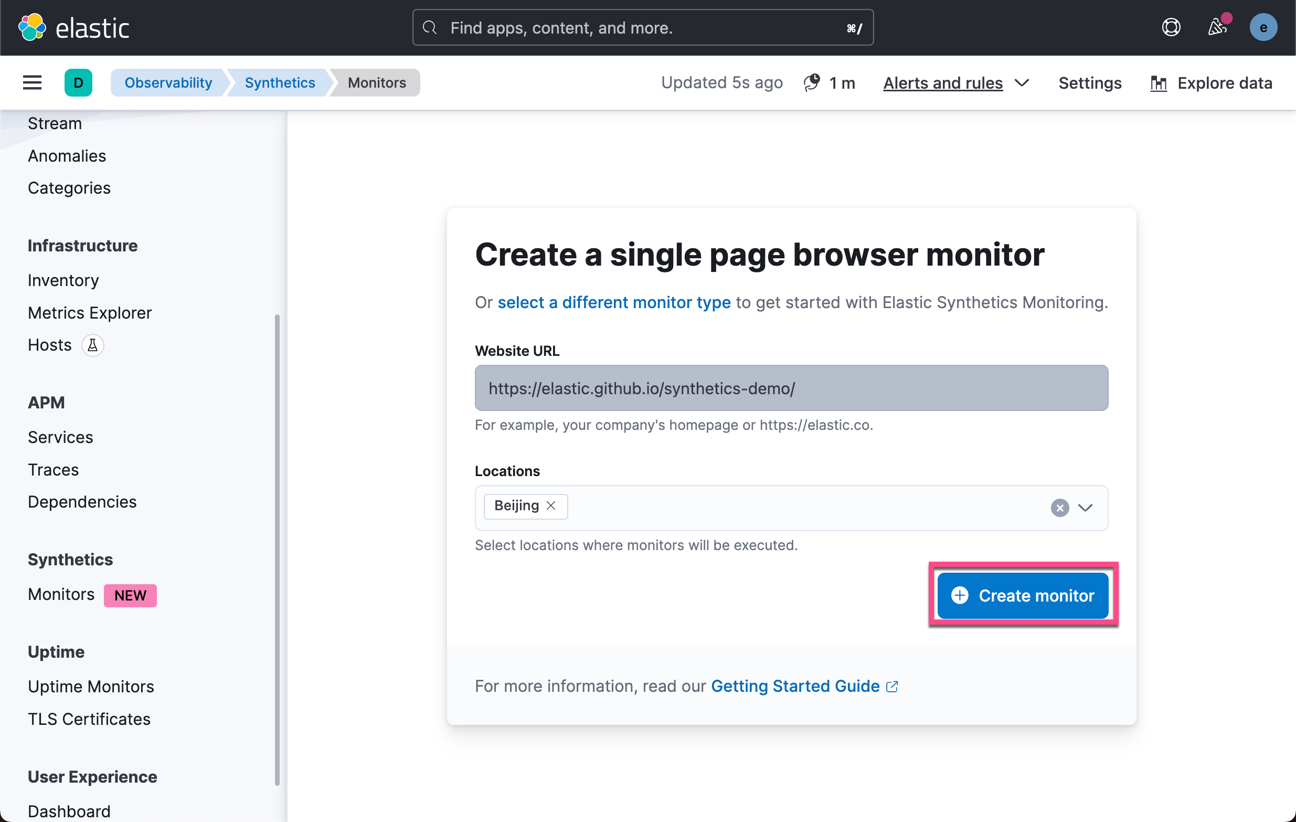Select the Synthetics breadcrumb

coord(279,82)
